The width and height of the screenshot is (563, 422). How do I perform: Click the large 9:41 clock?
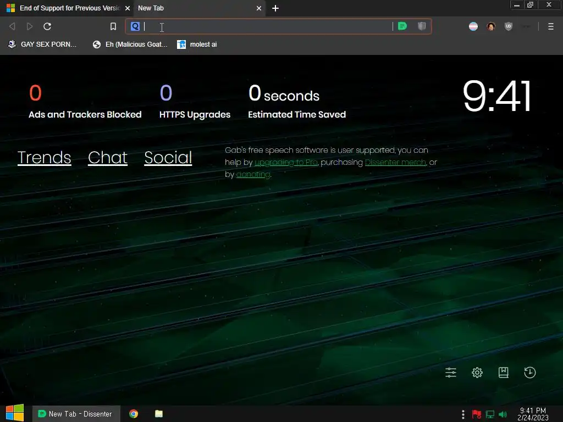click(x=496, y=96)
